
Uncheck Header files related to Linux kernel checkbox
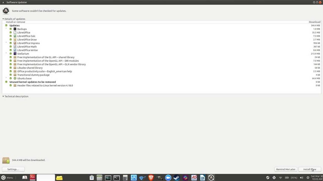pyautogui.click(x=10, y=86)
